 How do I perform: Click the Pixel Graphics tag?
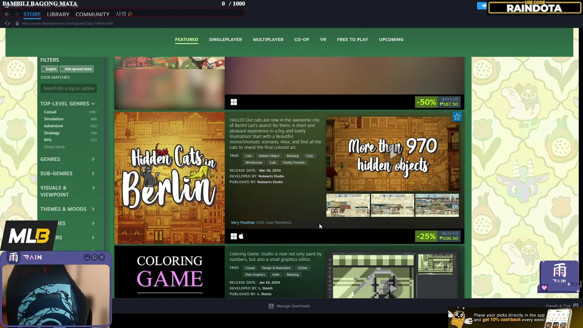(x=255, y=275)
